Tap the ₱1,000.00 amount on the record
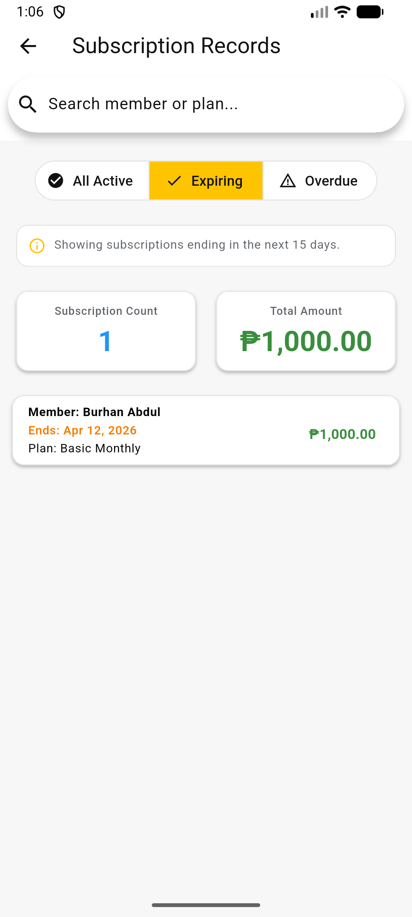This screenshot has width=412, height=917. (342, 434)
